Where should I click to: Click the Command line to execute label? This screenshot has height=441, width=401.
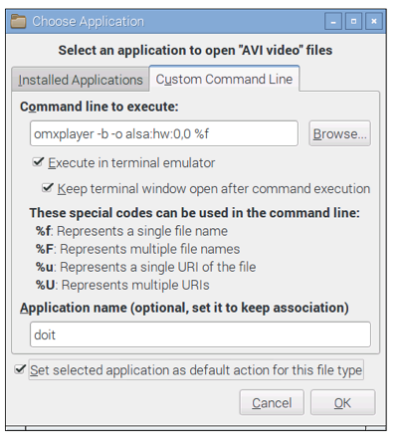click(x=100, y=107)
